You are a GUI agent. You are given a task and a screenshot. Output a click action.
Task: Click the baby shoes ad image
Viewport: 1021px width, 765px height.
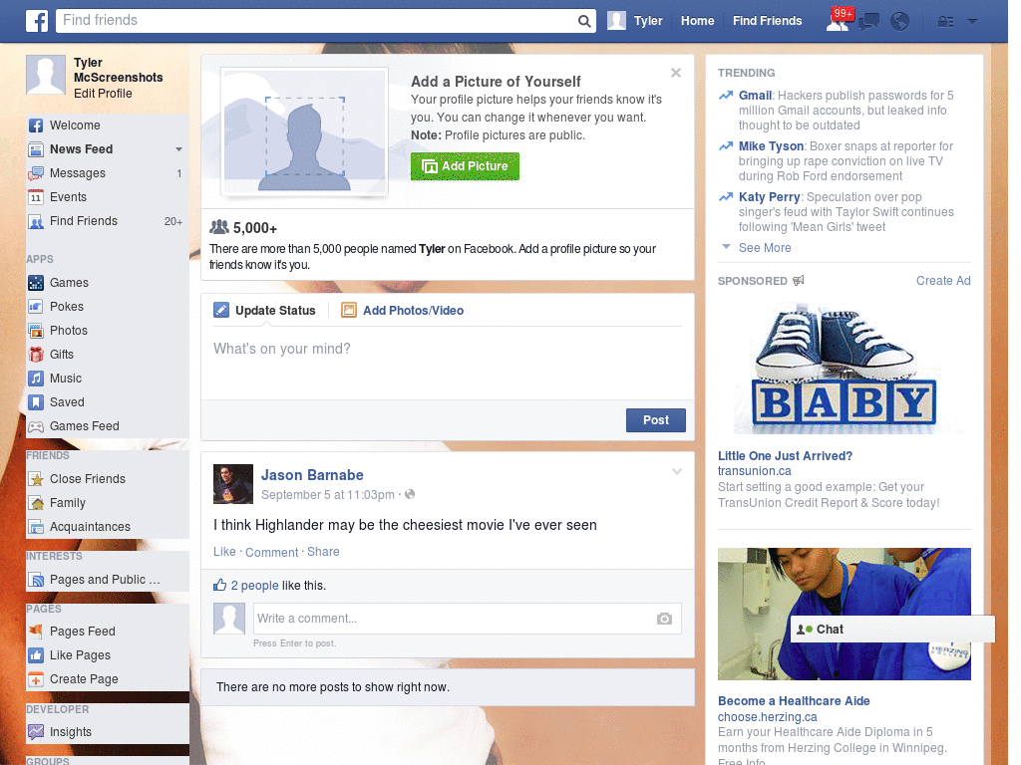pyautogui.click(x=844, y=369)
